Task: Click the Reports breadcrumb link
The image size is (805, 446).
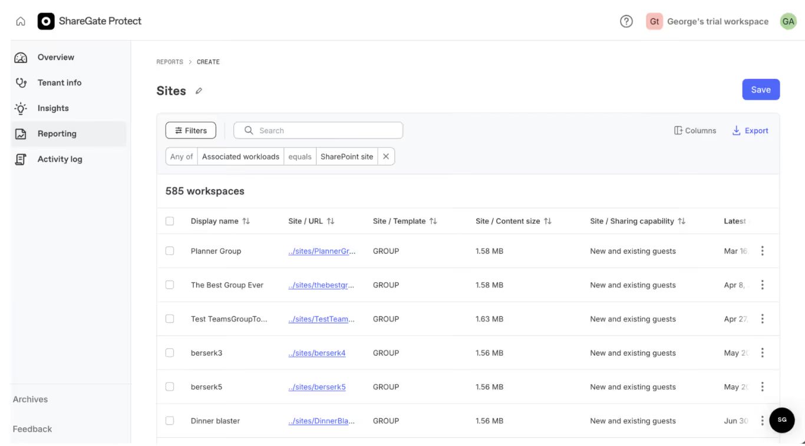Action: click(x=169, y=61)
